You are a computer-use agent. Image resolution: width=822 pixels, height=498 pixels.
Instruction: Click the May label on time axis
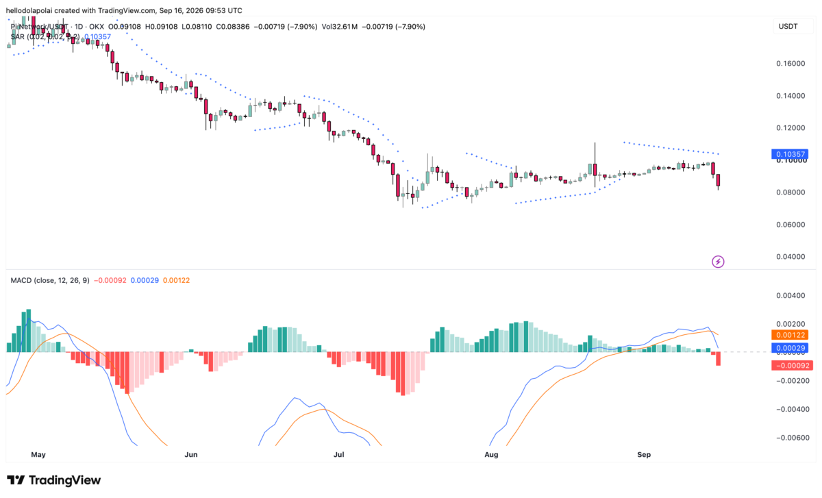tap(38, 455)
